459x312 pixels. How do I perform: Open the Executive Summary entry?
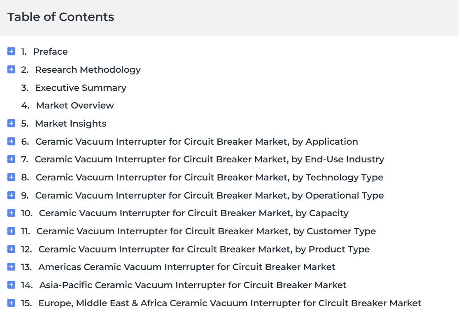pos(81,88)
